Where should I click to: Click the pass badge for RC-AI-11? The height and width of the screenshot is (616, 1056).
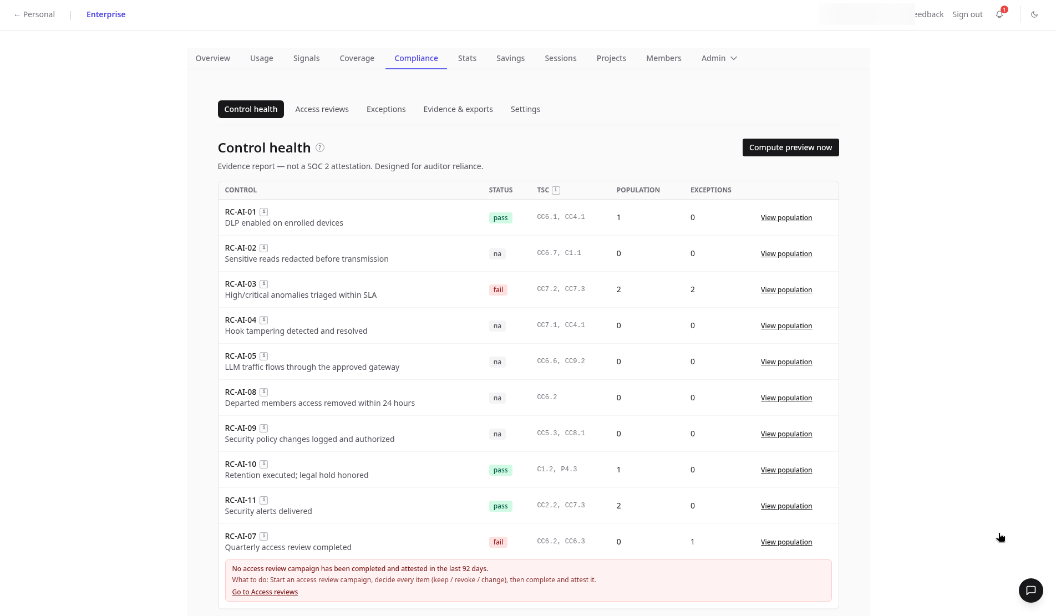click(500, 506)
